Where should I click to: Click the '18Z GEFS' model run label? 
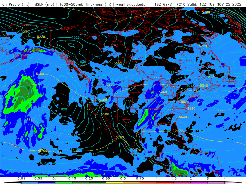pyautogui.click(x=163, y=4)
